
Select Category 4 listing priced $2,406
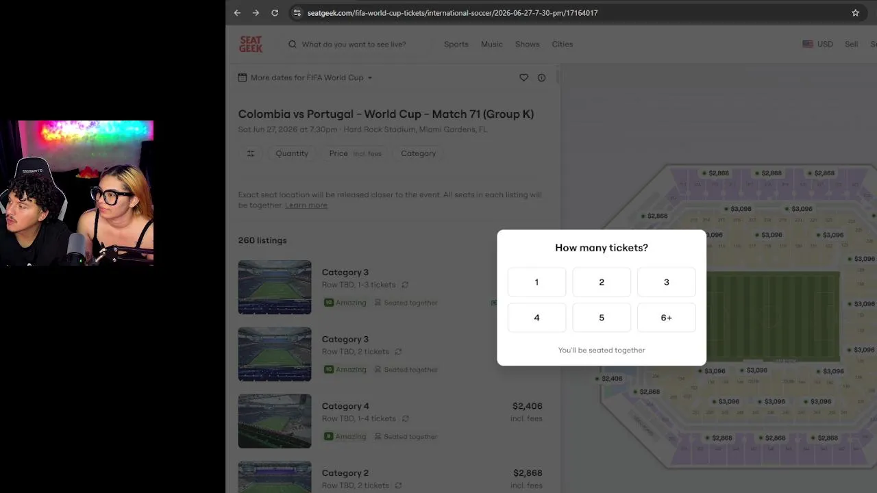391,421
